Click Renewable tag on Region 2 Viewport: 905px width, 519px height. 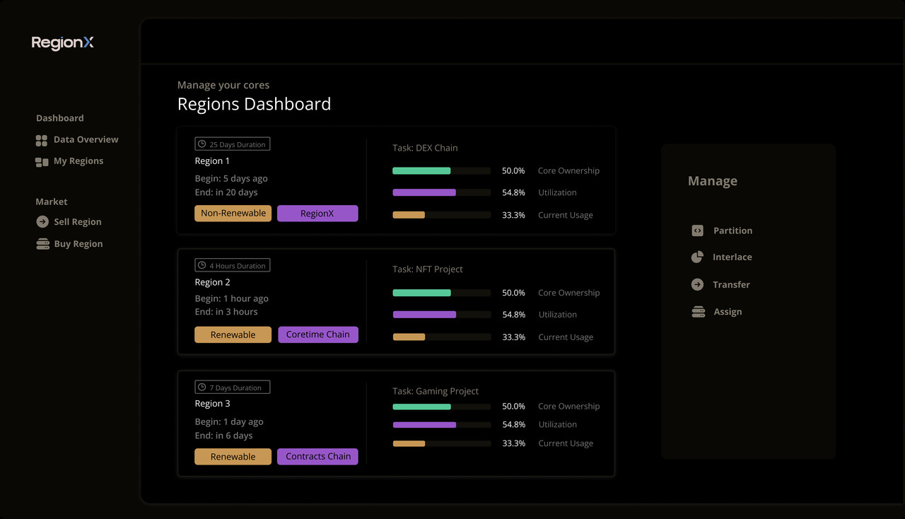pyautogui.click(x=233, y=335)
